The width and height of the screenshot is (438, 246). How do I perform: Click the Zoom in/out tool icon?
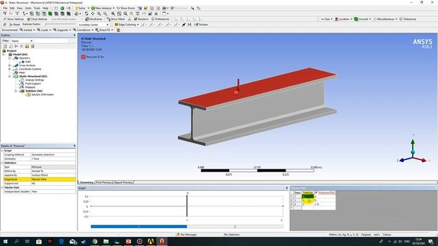click(x=99, y=14)
